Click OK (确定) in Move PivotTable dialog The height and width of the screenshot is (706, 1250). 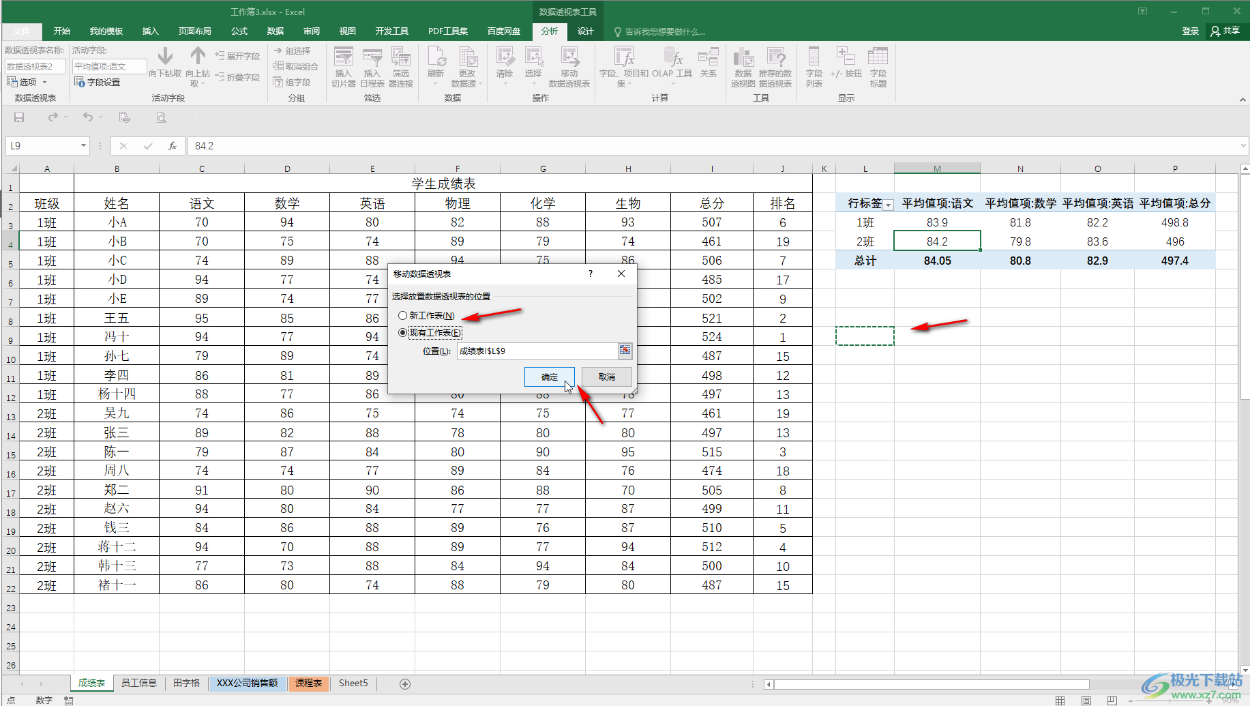coord(550,377)
